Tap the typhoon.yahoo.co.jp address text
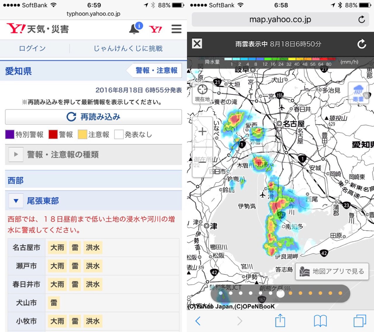 click(x=93, y=14)
